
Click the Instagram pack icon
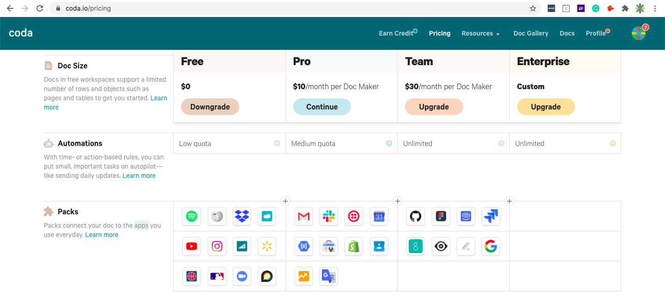click(217, 246)
